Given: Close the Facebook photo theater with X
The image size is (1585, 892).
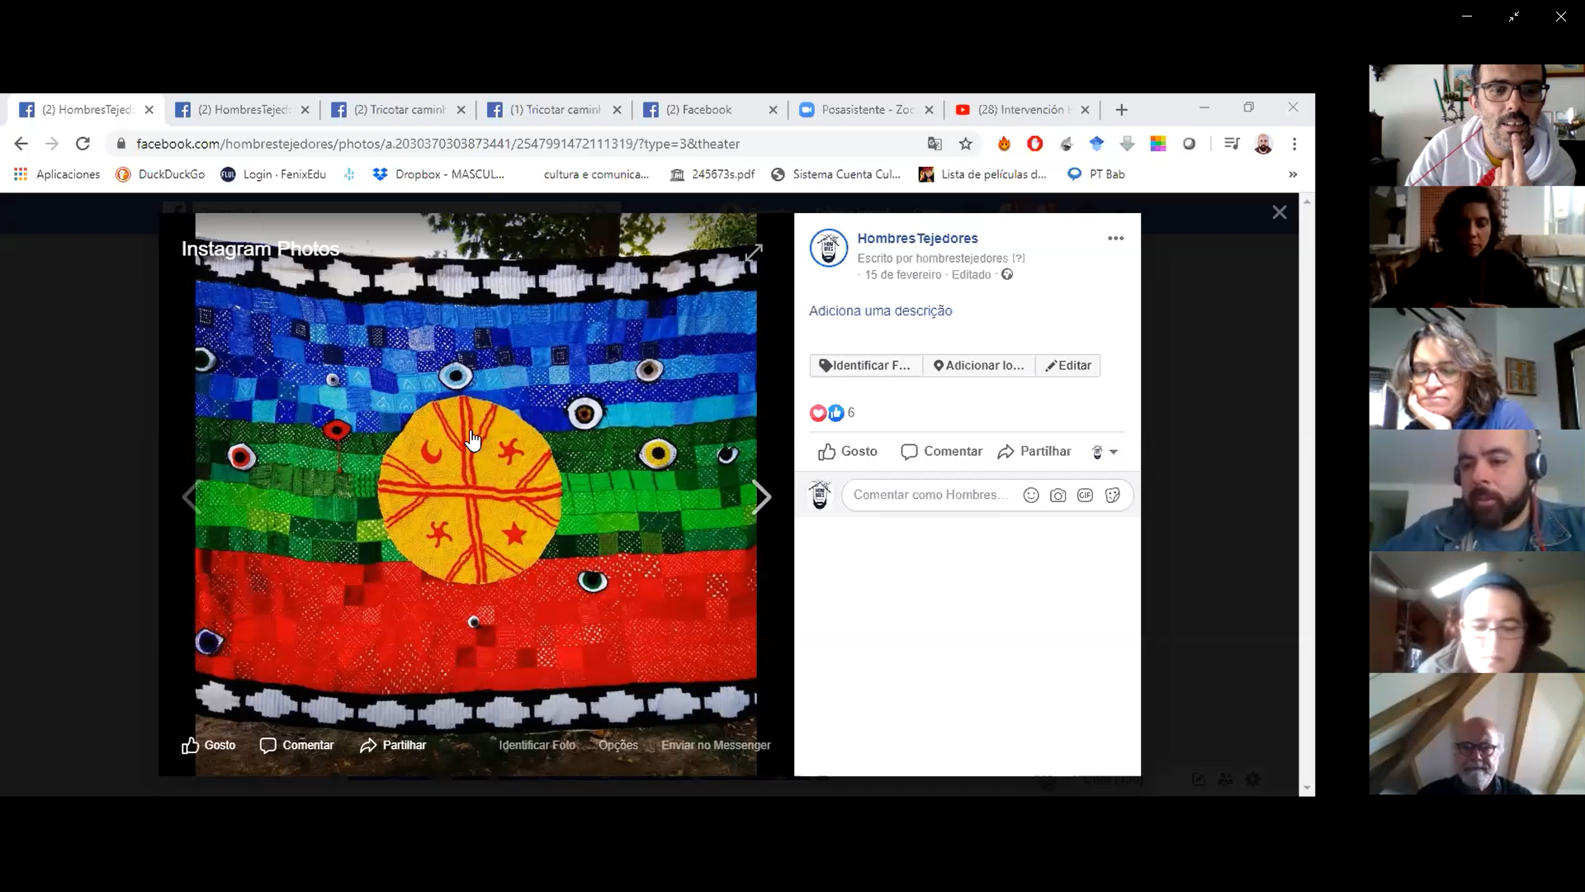Looking at the screenshot, I should tap(1280, 212).
